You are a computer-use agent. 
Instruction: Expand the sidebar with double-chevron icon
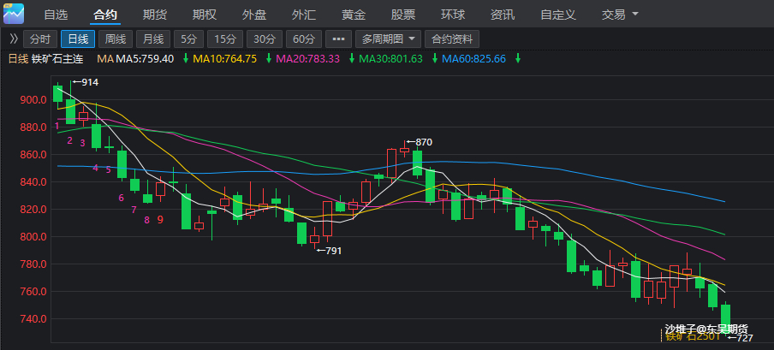coord(14,39)
